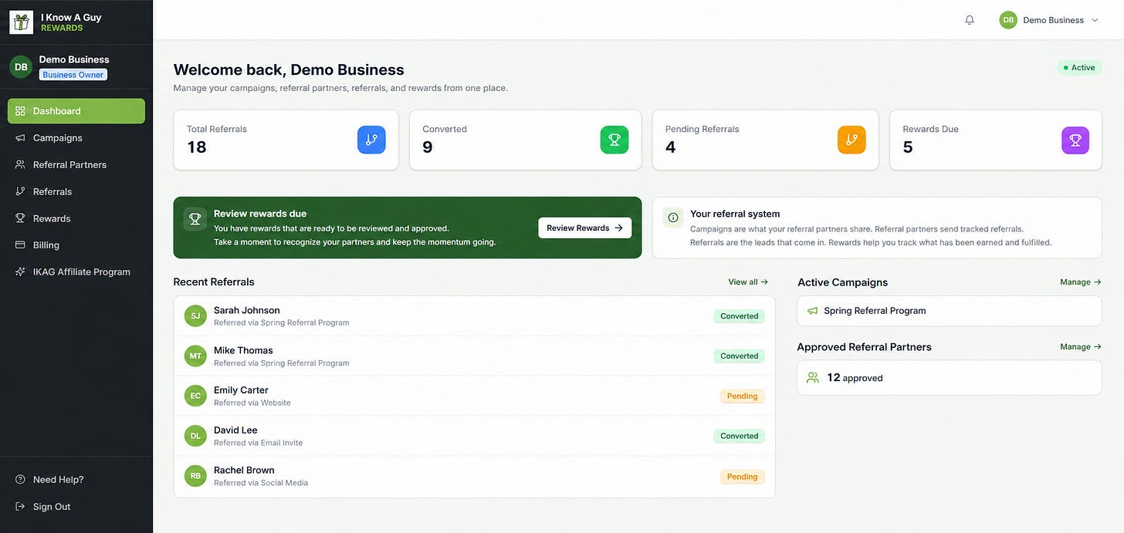Image resolution: width=1124 pixels, height=533 pixels.
Task: Click the gift box logo icon
Action: pyautogui.click(x=21, y=22)
